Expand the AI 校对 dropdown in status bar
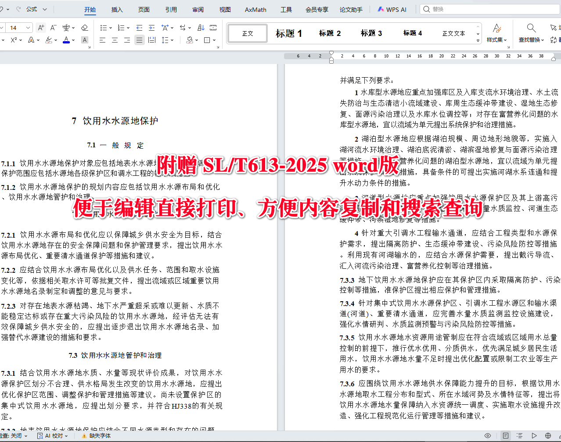The width and height of the screenshot is (561, 442). pyautogui.click(x=65, y=435)
